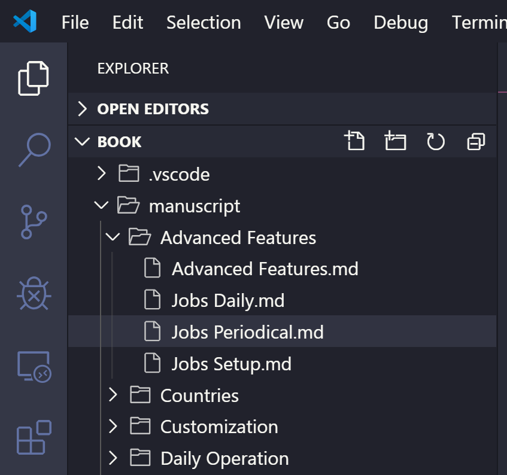Click the New File icon in BOOK header

355,141
